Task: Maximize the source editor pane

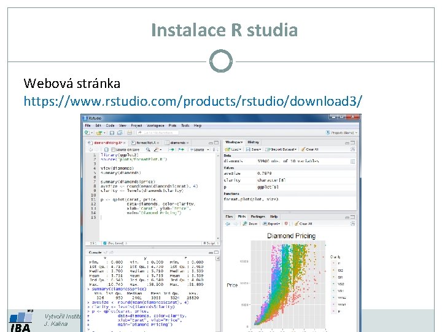Action: tap(217, 143)
